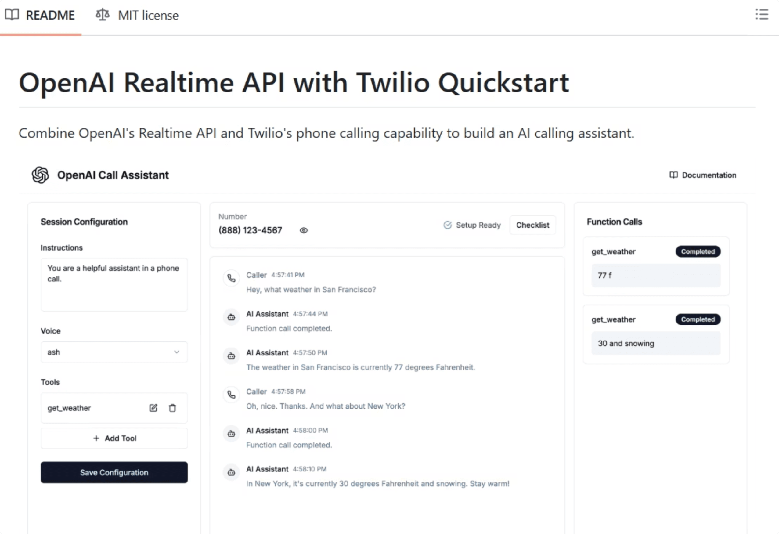The image size is (779, 534).
Task: Open the Checklist button
Action: (x=533, y=225)
